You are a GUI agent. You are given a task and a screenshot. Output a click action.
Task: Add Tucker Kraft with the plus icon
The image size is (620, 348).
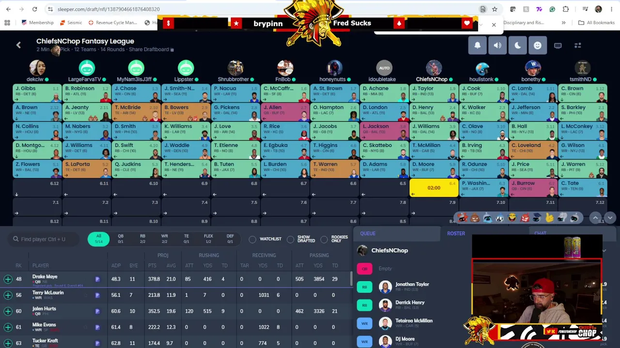[8, 343]
